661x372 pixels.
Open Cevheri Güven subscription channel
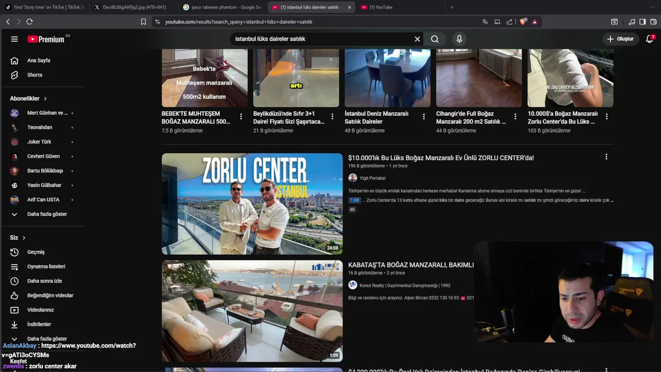pyautogui.click(x=42, y=156)
